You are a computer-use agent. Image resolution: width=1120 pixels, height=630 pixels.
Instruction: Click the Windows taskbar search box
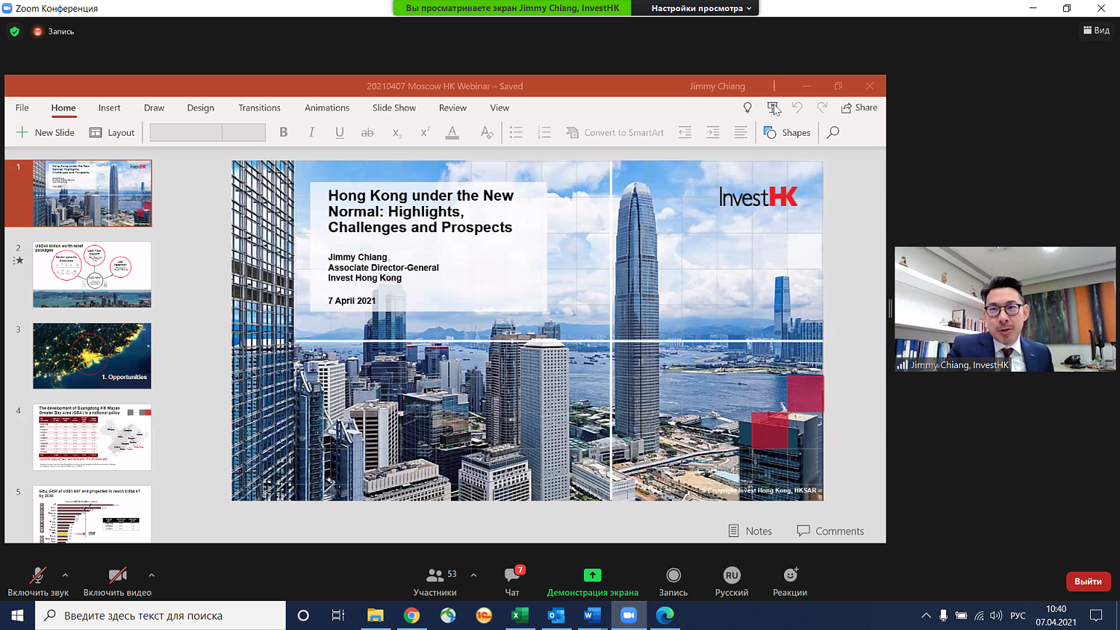coord(161,615)
